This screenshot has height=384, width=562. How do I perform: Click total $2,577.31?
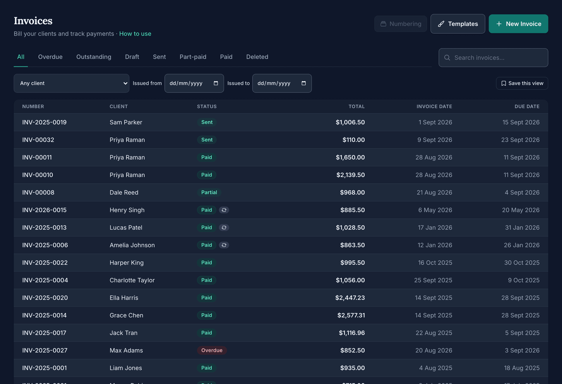tap(351, 315)
